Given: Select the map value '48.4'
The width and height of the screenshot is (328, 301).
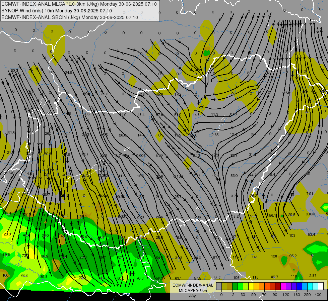Looking at the screenshot, I should pos(141,115).
